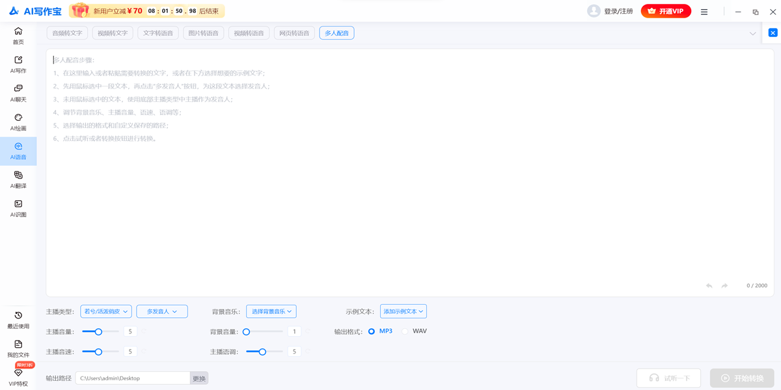Select MP3 output format
The width and height of the screenshot is (781, 390).
[372, 331]
